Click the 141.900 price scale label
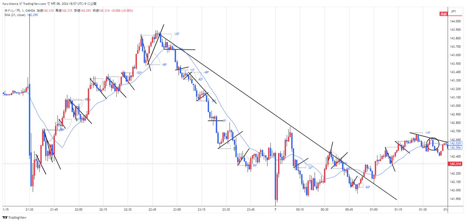The image size is (466, 222). (454, 198)
